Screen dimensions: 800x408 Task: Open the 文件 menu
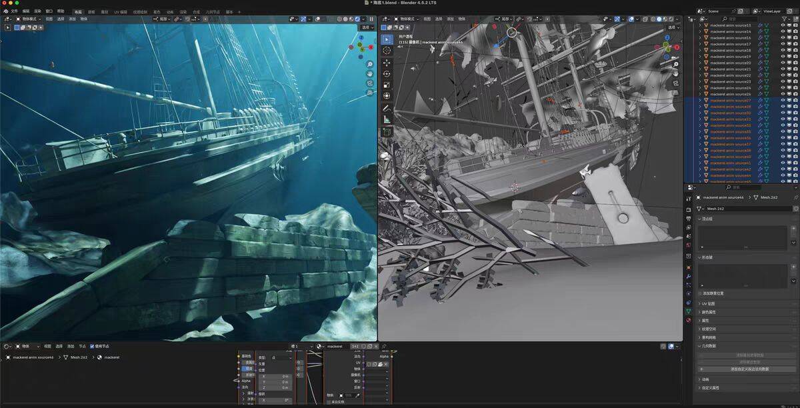14,11
